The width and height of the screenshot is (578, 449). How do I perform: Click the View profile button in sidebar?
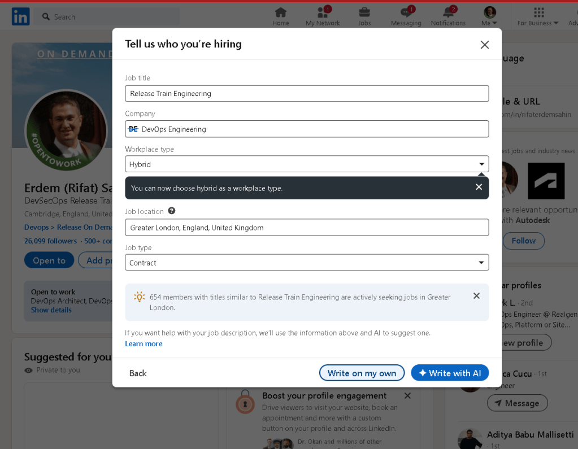(x=527, y=343)
